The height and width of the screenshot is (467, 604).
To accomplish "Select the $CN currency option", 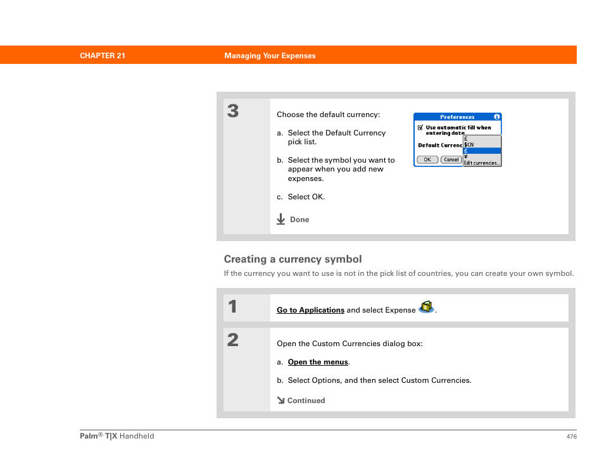I will coord(482,145).
